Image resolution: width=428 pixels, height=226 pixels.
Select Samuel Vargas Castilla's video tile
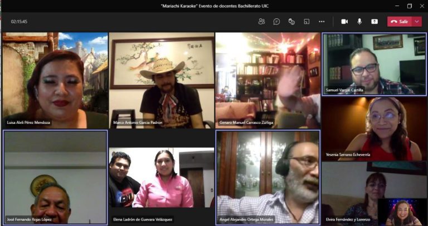pos(374,63)
